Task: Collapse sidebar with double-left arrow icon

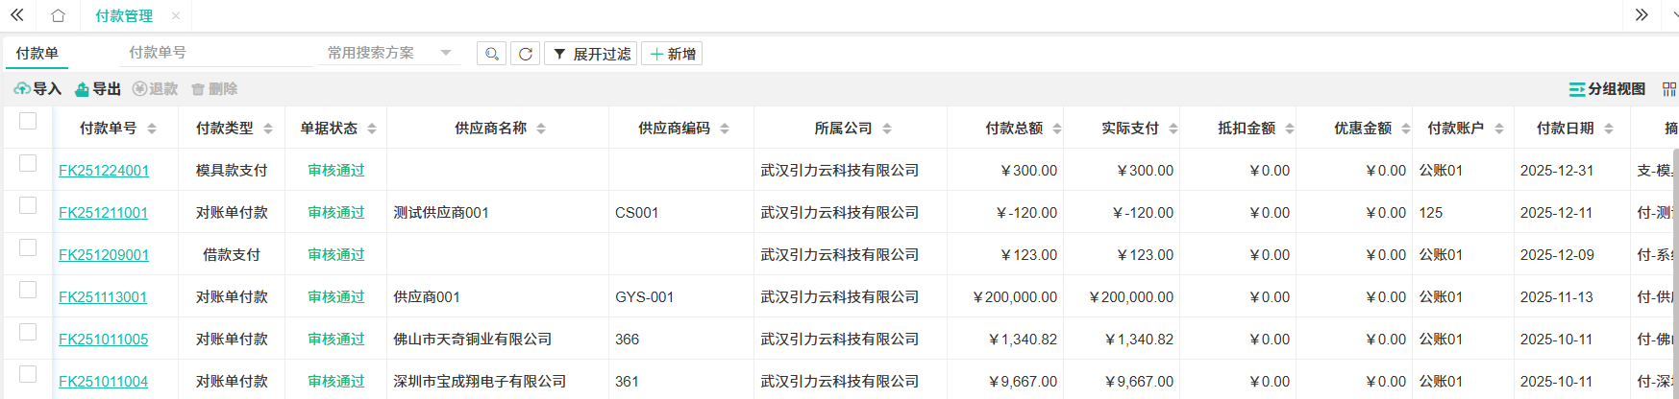Action: click(x=17, y=15)
